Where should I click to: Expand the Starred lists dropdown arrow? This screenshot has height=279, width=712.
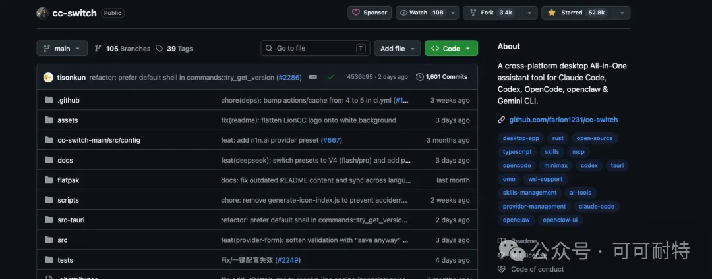pyautogui.click(x=622, y=13)
